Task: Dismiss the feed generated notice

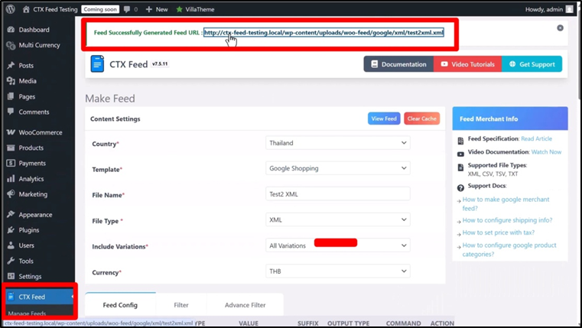Action: click(560, 28)
